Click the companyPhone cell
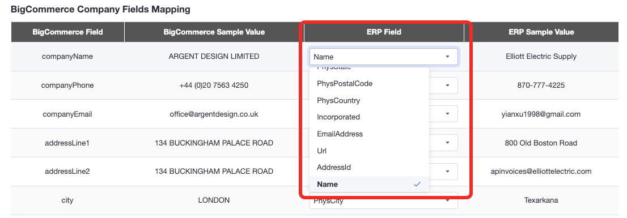The width and height of the screenshot is (627, 218). click(x=67, y=86)
